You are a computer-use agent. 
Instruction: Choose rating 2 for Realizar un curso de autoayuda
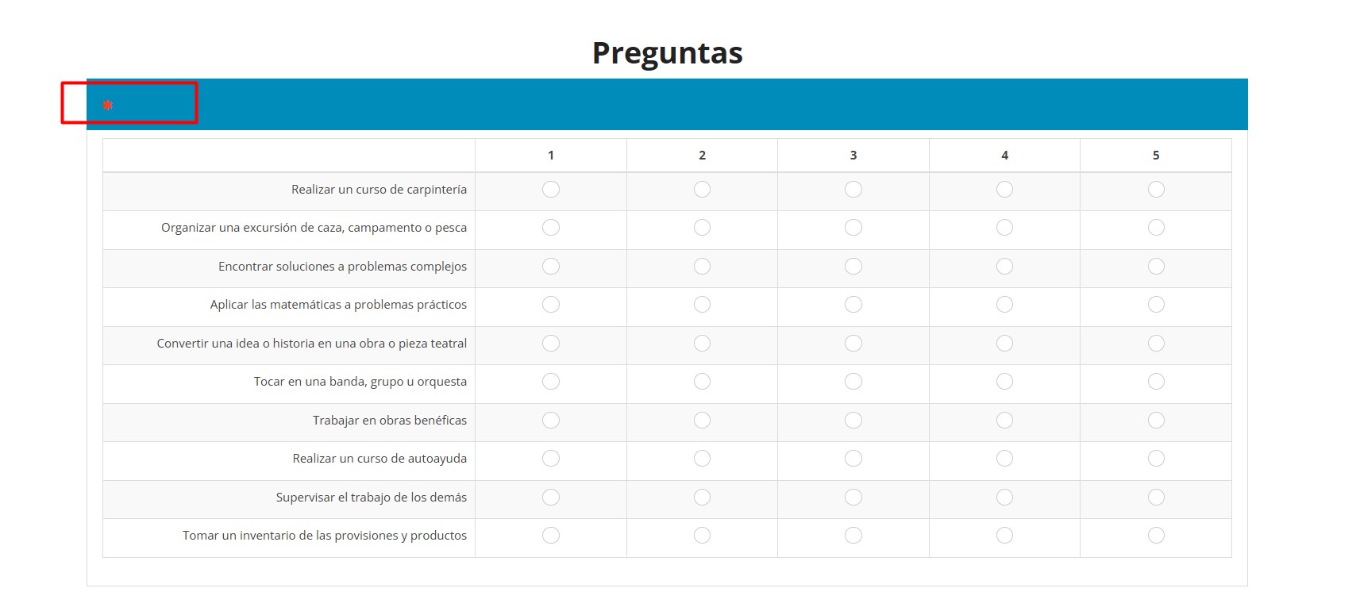tap(702, 459)
